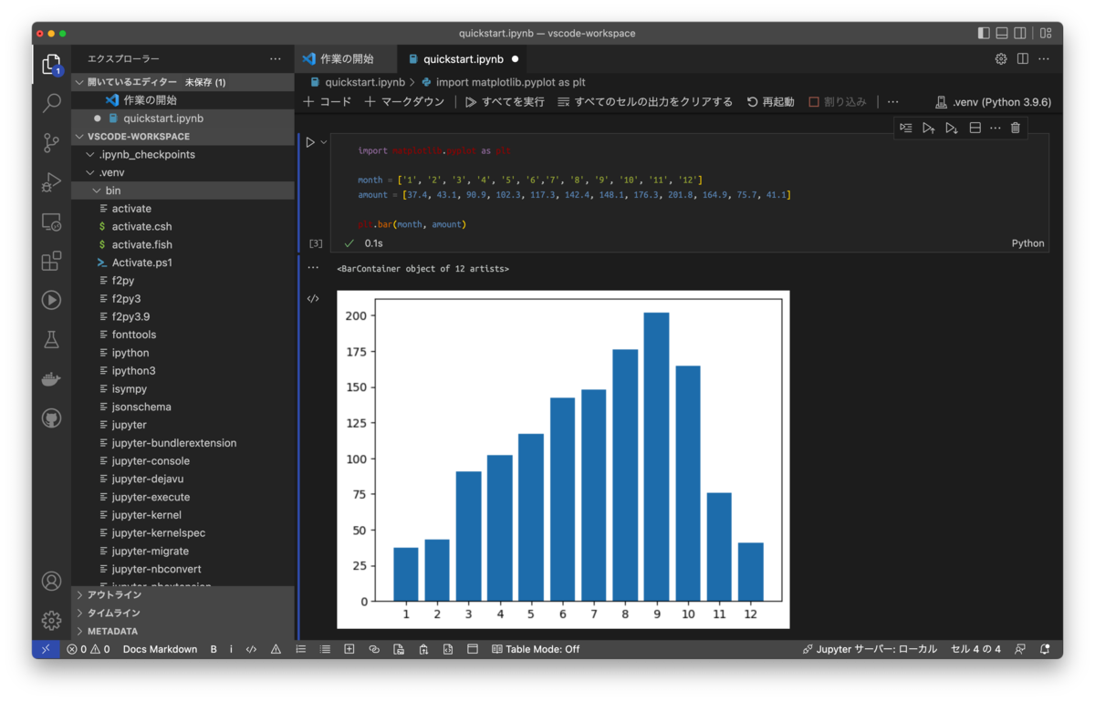1095x701 pixels.
Task: Open the remote window indicator in the status bar
Action: click(x=46, y=649)
